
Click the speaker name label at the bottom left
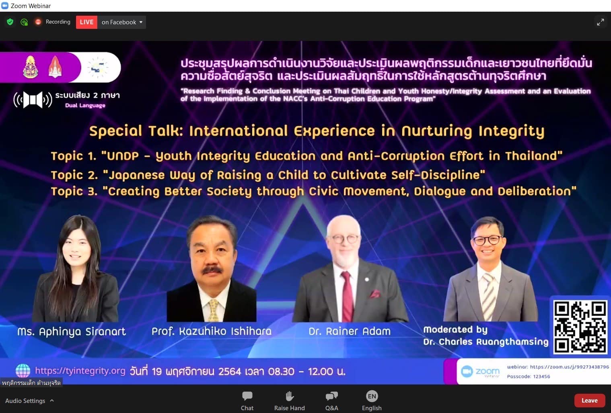31,383
